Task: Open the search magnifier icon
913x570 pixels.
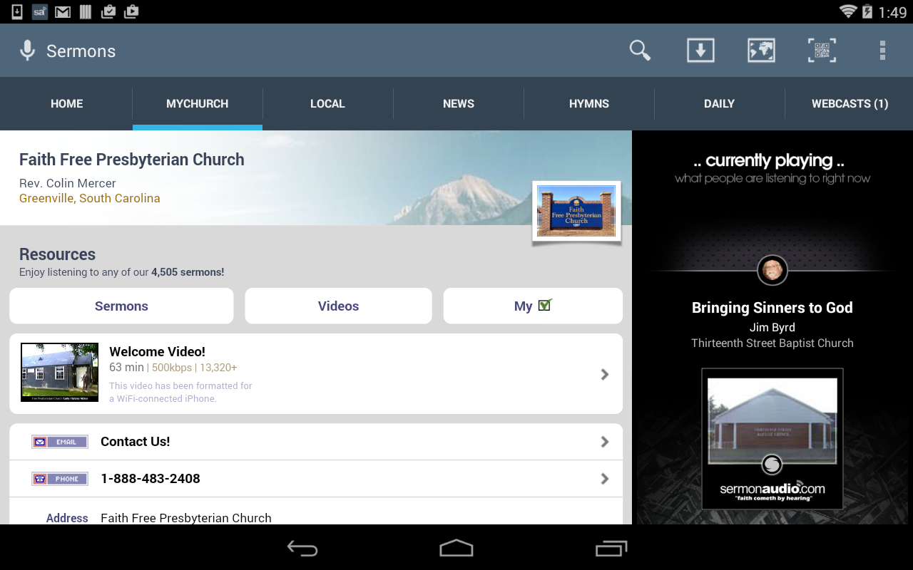Action: [640, 51]
